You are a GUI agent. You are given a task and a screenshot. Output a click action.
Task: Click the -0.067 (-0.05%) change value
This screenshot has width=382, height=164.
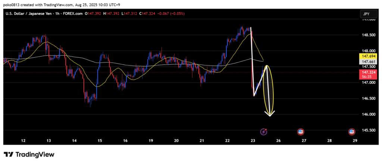pyautogui.click(x=170, y=14)
